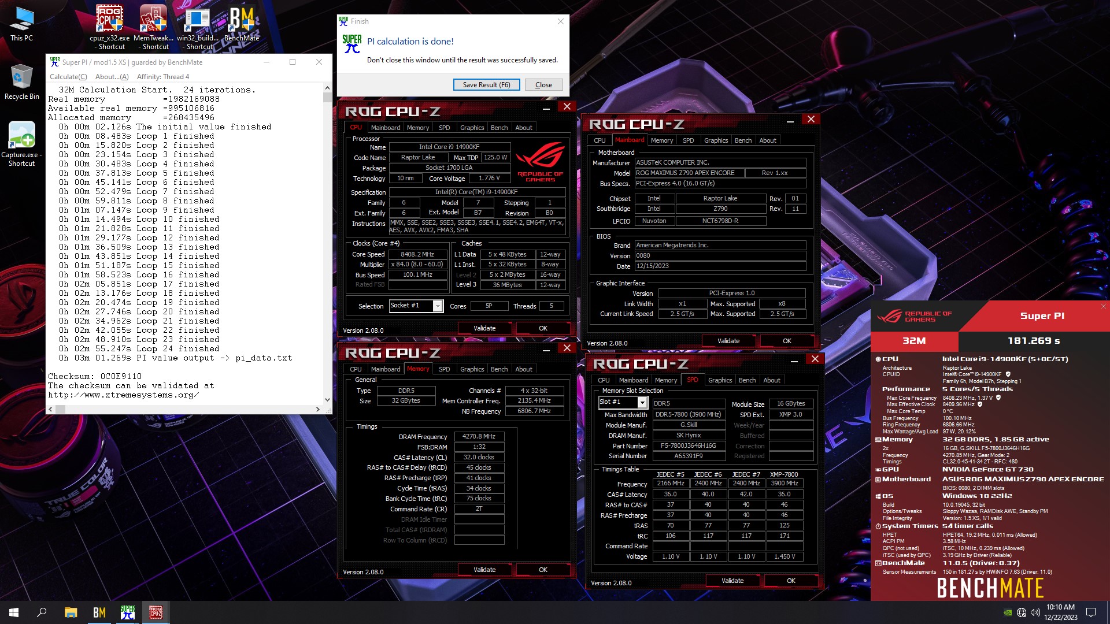
Task: Open the notification center icon
Action: coord(1091,612)
